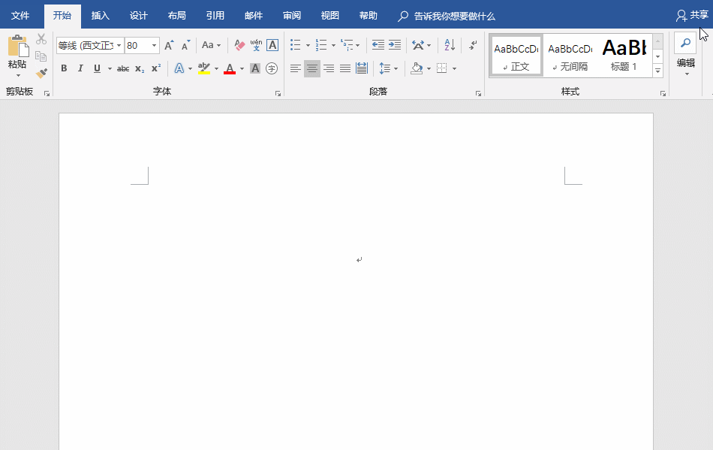Click the 共享 share button
This screenshot has height=450, width=713.
point(692,16)
